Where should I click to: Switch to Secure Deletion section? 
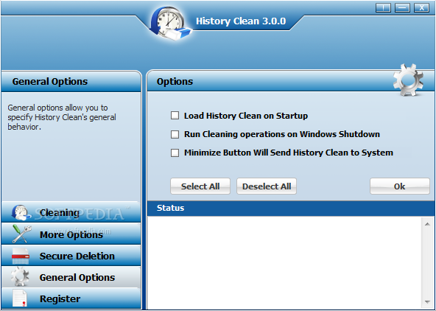coord(71,256)
